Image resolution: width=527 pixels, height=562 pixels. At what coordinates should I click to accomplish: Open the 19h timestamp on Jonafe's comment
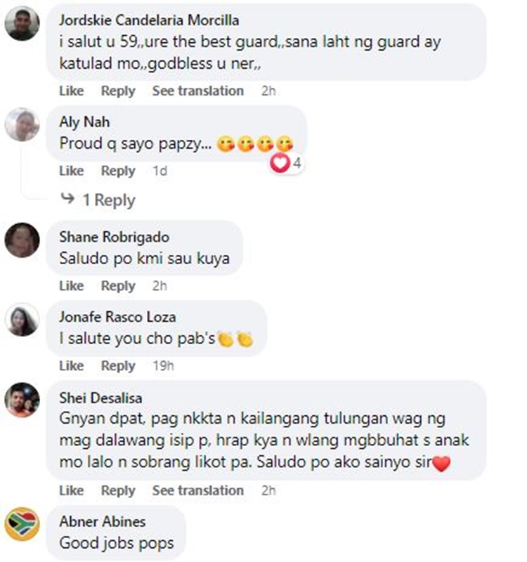(164, 365)
